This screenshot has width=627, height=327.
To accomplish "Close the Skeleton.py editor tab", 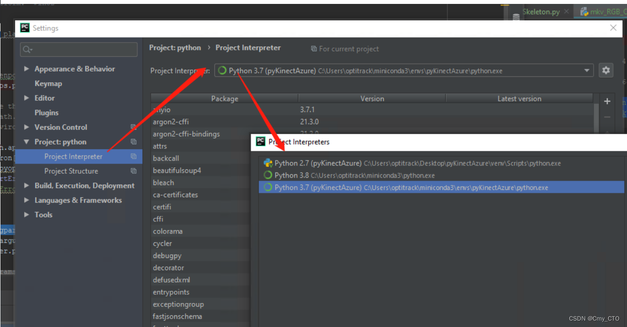I will point(566,11).
